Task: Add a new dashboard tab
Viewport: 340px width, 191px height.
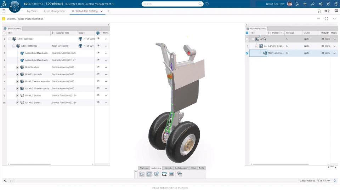Action: pos(108,11)
